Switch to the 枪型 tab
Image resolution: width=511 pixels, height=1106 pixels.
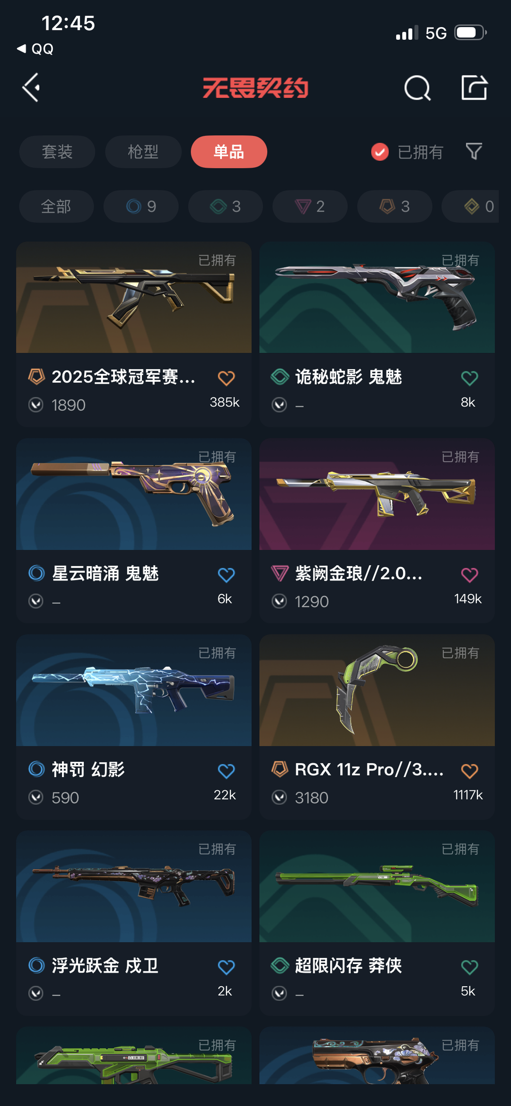(x=143, y=152)
